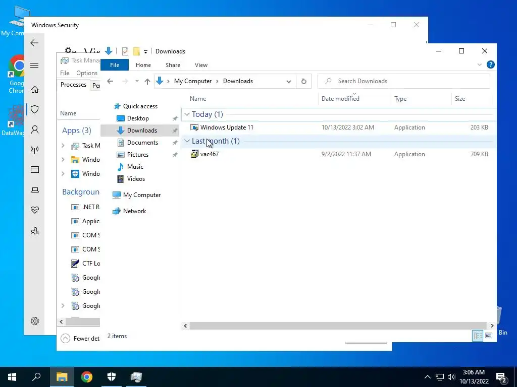This screenshot has height=387, width=517.
Task: Open Windows Security from the taskbar
Action: [x=112, y=377]
